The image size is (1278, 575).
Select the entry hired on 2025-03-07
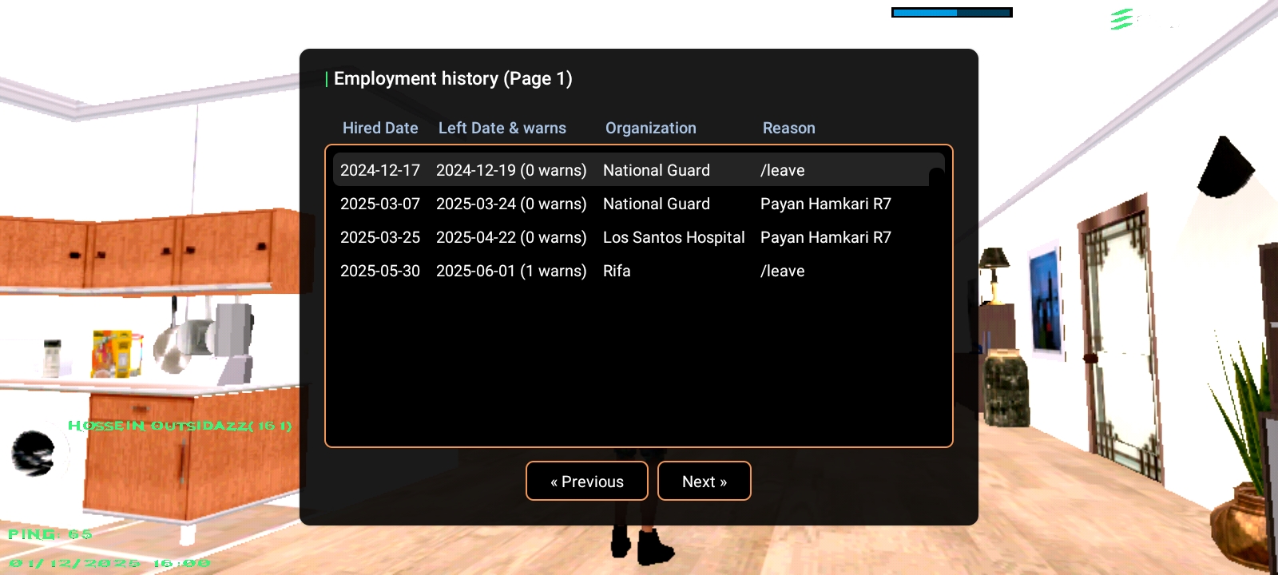tap(380, 204)
